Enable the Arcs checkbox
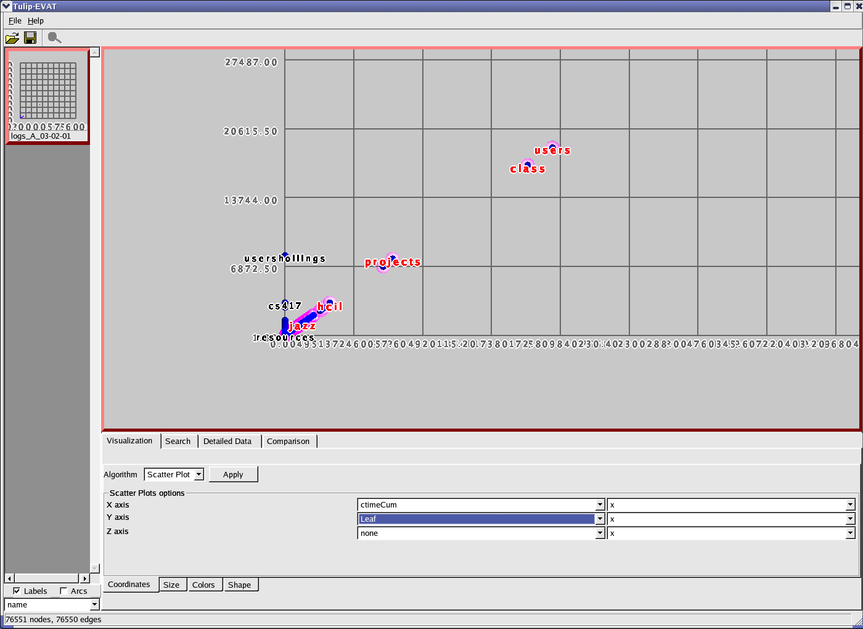This screenshot has height=629, width=863. point(63,591)
